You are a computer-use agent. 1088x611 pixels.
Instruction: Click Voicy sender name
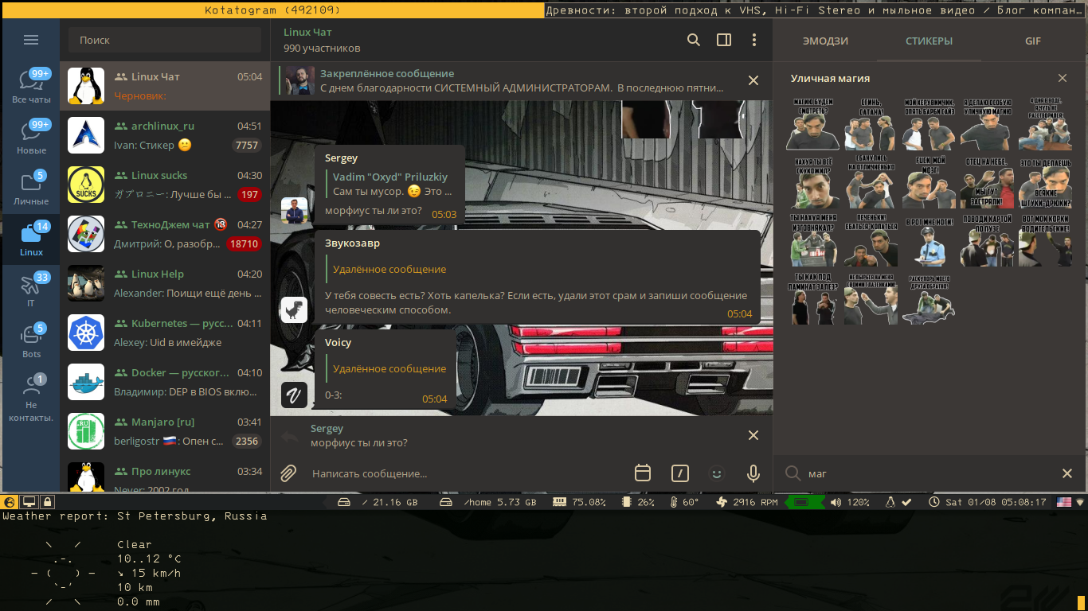(338, 342)
